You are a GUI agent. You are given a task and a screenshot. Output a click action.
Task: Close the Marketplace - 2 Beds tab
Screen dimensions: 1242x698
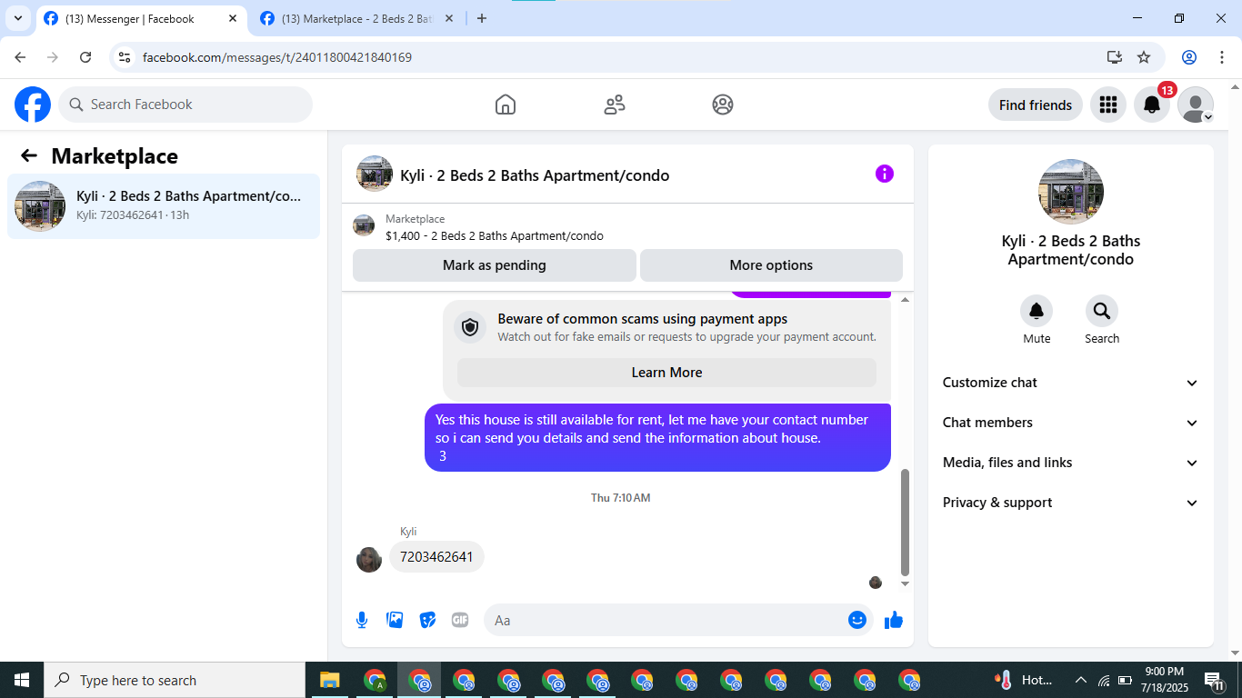(449, 18)
